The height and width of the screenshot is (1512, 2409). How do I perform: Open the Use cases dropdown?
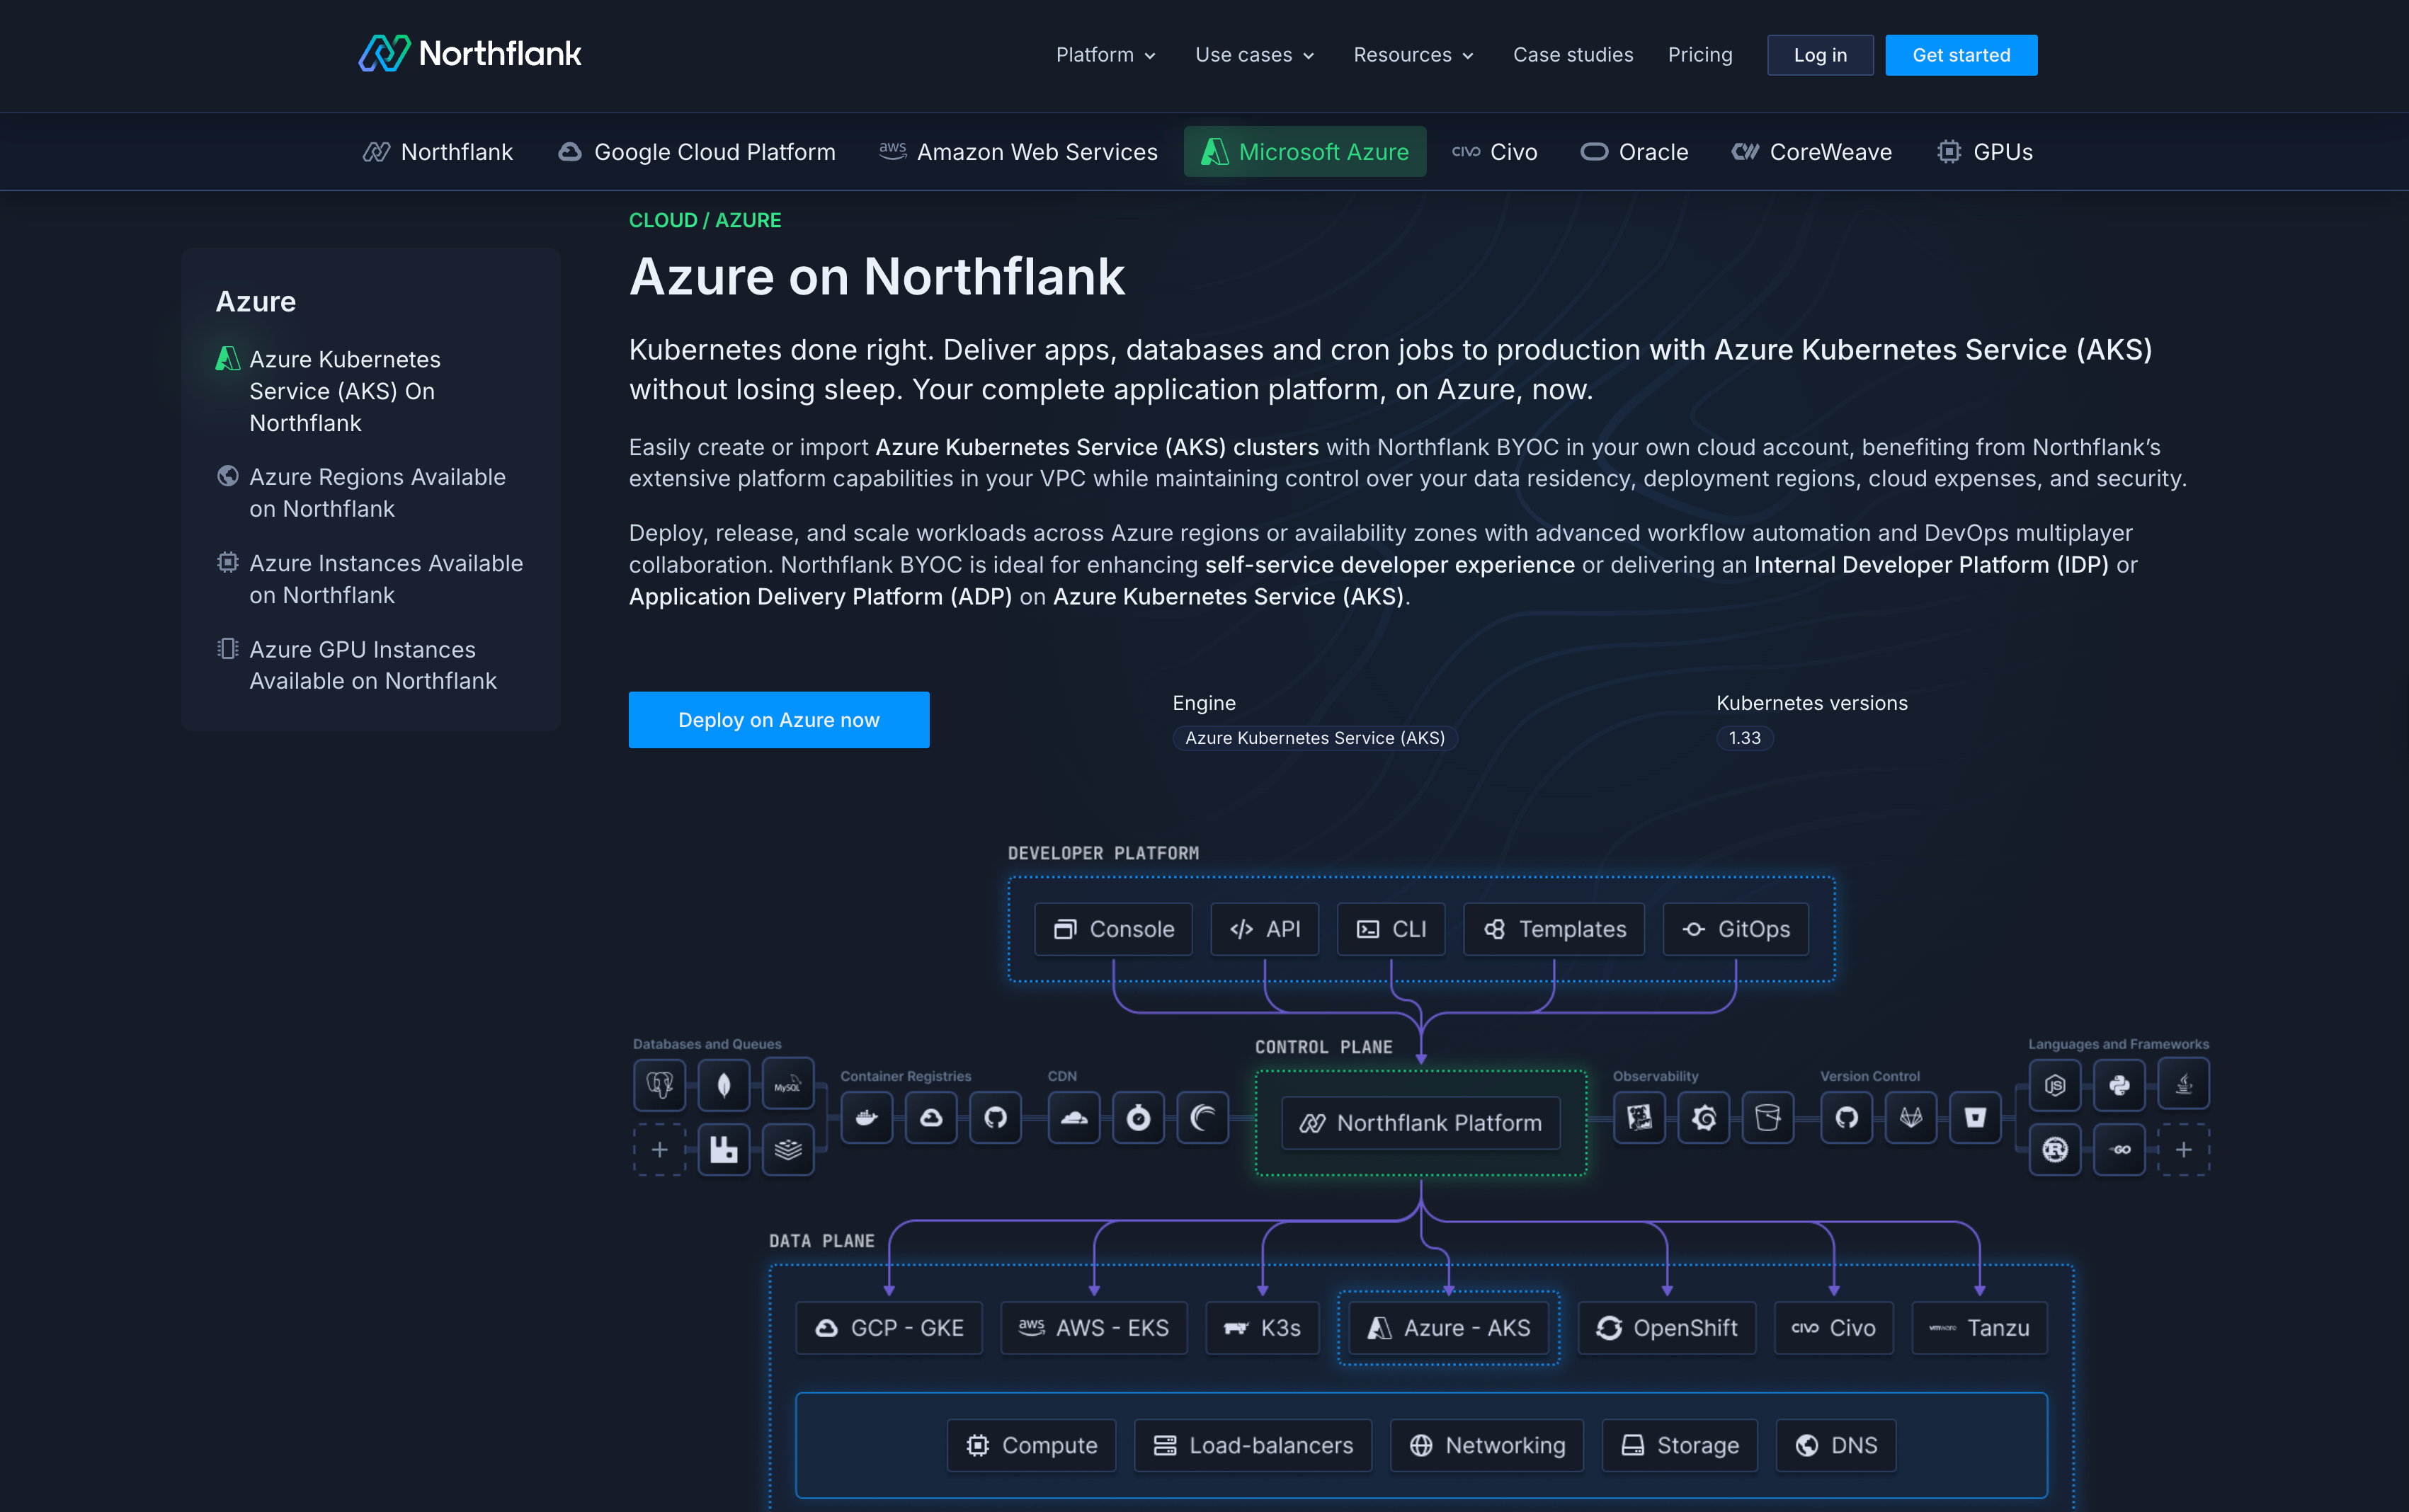point(1255,55)
